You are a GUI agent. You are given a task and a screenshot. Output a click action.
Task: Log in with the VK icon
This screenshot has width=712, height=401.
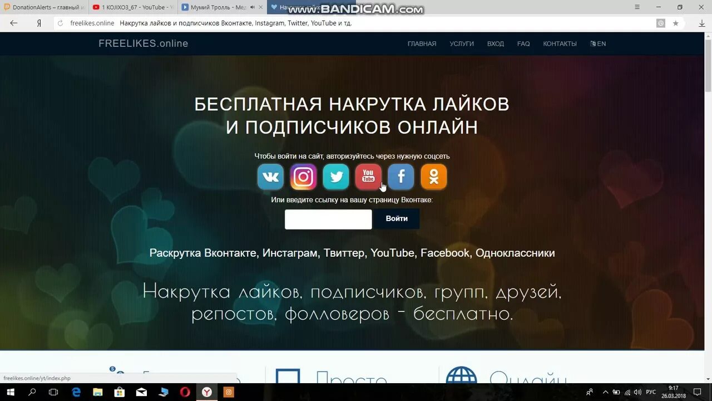pyautogui.click(x=271, y=177)
